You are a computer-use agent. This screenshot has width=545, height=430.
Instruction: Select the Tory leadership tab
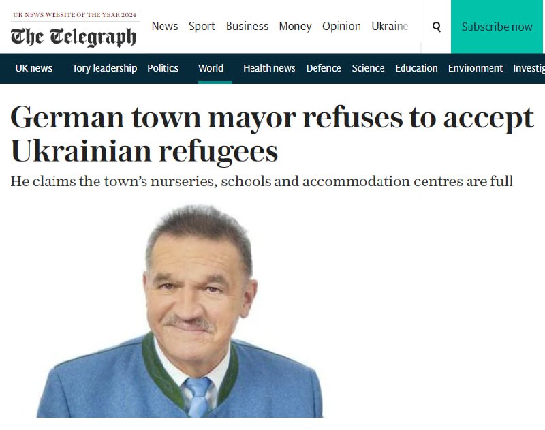click(105, 68)
